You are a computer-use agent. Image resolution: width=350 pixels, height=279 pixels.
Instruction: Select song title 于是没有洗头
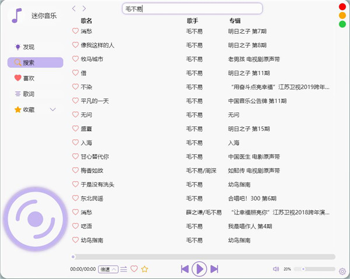97,185
